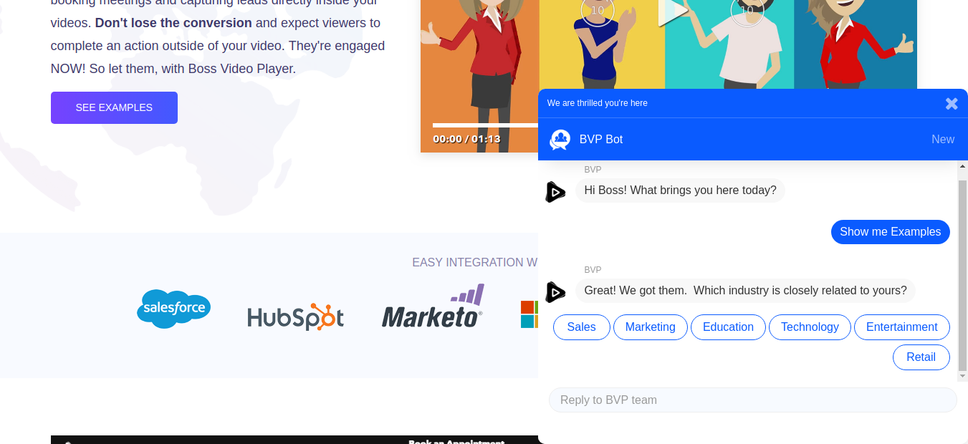Screen dimensions: 968x444
Task: Click the Salesforce cloud logo
Action: [x=173, y=309]
